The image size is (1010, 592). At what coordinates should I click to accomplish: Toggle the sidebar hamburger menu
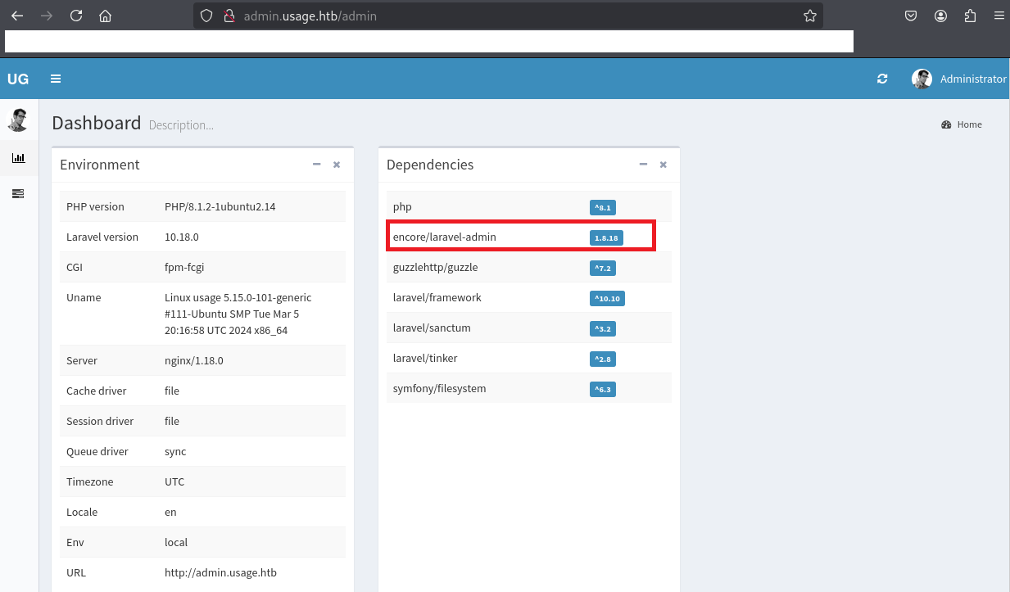point(56,79)
